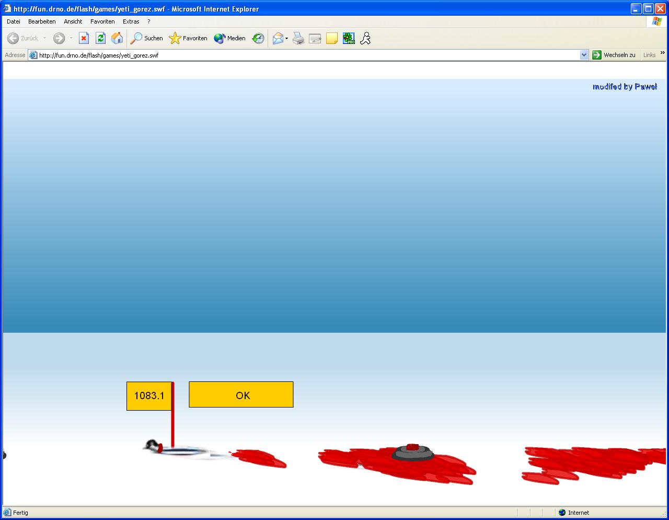Click the 'modifed by Pawel' credit text
This screenshot has width=669, height=520.
(x=625, y=86)
